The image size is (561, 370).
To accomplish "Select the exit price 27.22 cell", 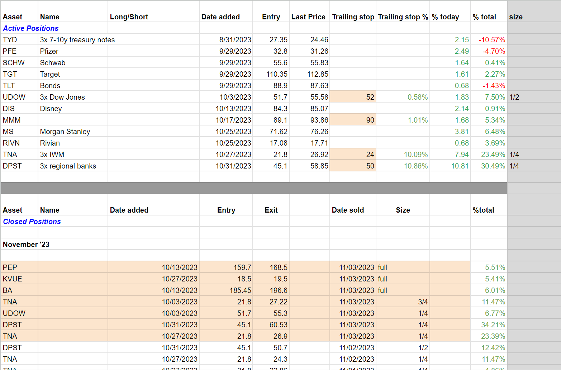I will (271, 302).
